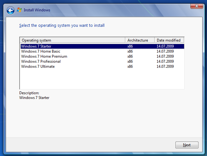Click date 14.07.2009 in Home Basic row
Image resolution: width=207 pixels, height=156 pixels.
pos(165,51)
